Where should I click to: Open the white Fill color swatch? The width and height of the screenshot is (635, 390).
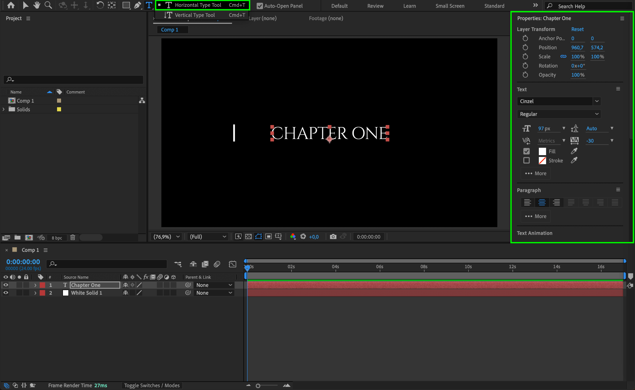[x=542, y=151]
